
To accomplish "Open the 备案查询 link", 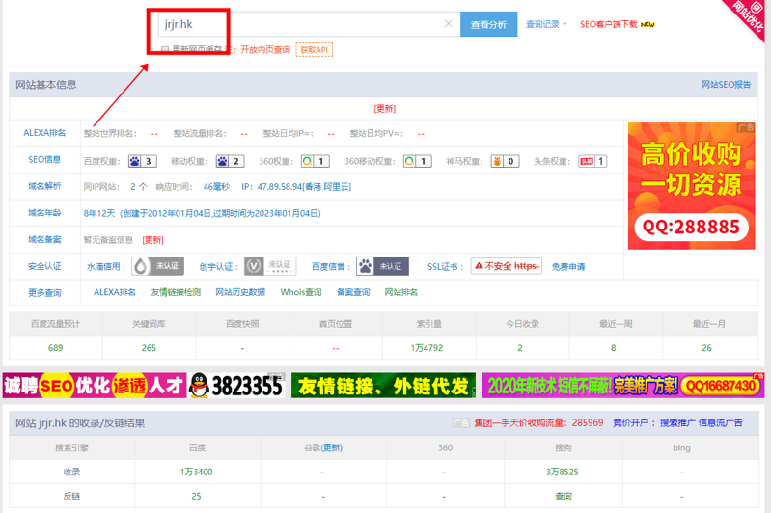I will pos(353,292).
